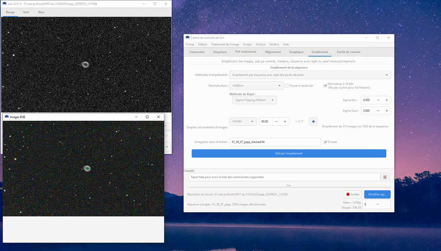Click the output filename field

point(275,142)
